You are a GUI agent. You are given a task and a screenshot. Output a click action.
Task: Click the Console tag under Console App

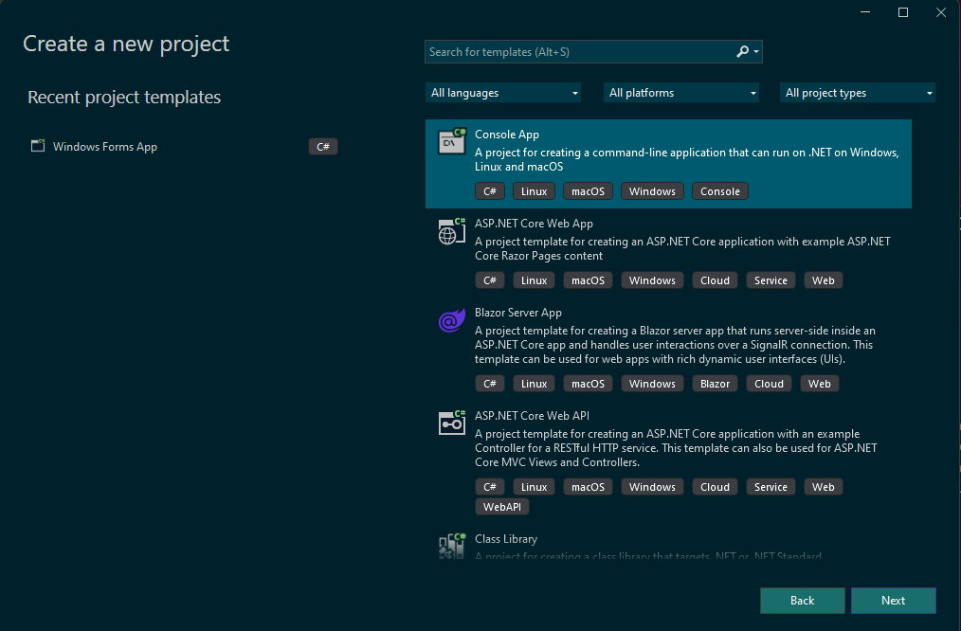(720, 191)
